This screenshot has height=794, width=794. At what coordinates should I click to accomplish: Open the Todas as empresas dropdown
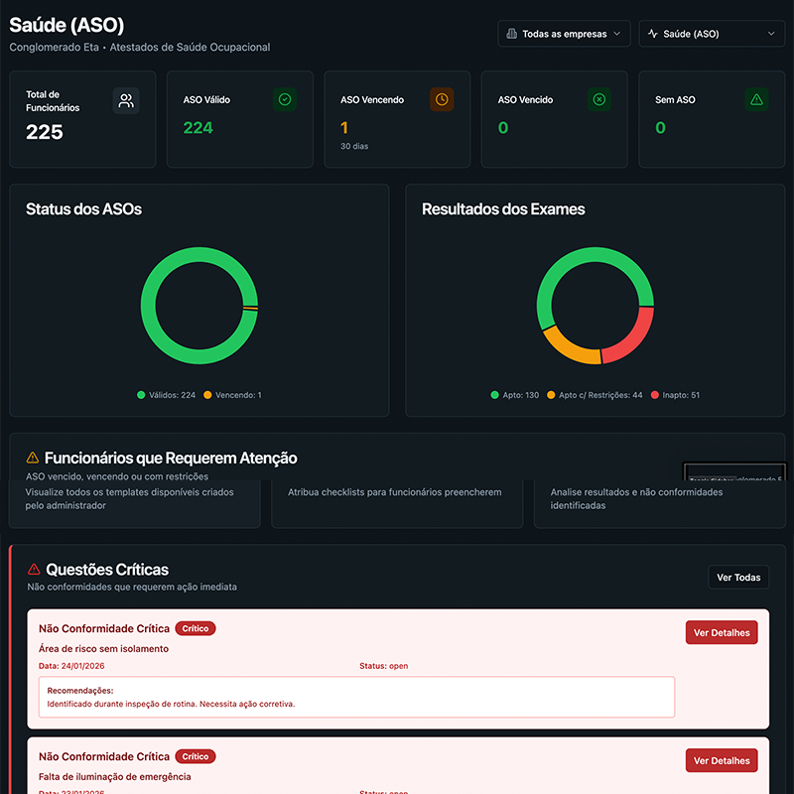pyautogui.click(x=564, y=34)
